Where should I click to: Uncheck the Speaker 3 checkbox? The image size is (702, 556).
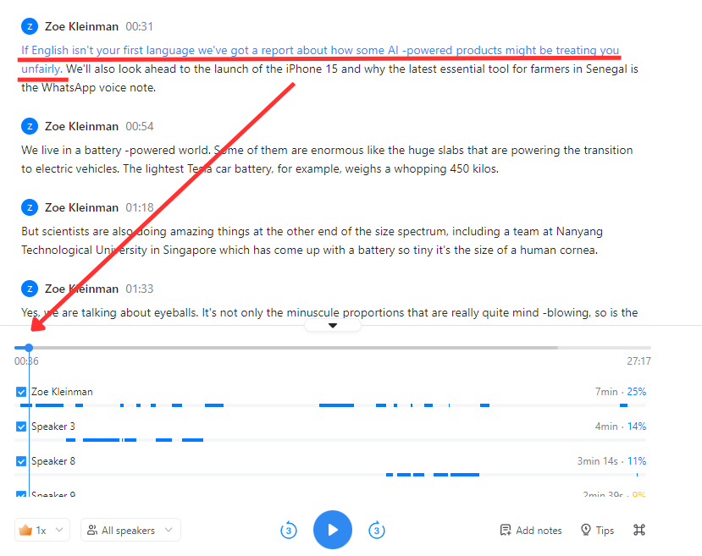point(21,427)
